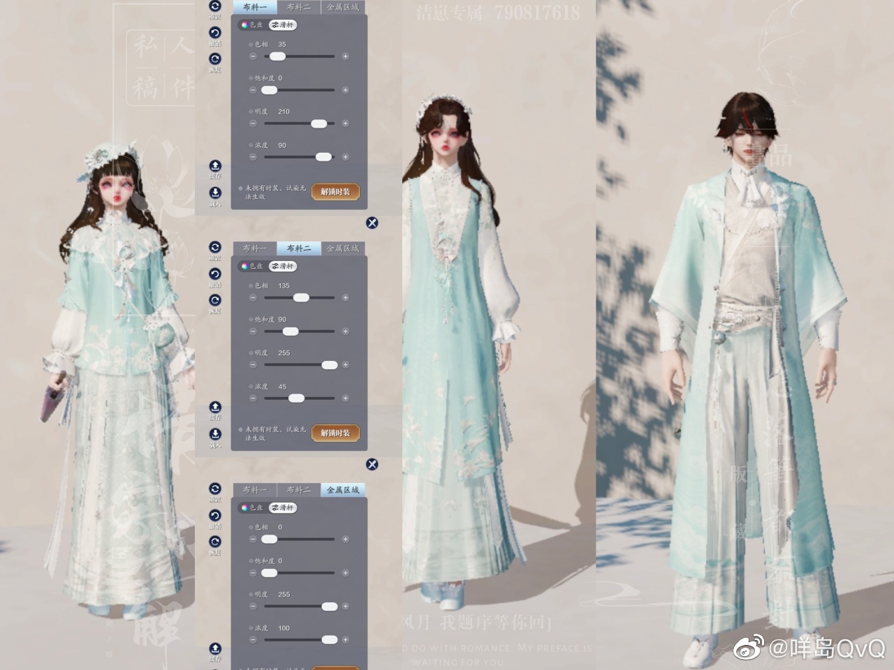The width and height of the screenshot is (894, 670).
Task: Click reset icon beside the hue 135 panel
Action: pos(215,247)
